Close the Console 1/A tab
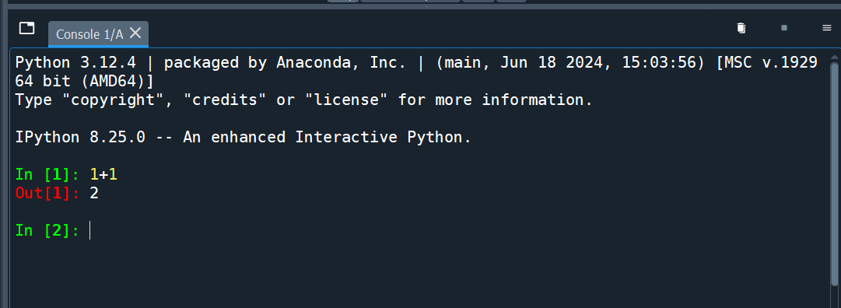 (x=135, y=33)
